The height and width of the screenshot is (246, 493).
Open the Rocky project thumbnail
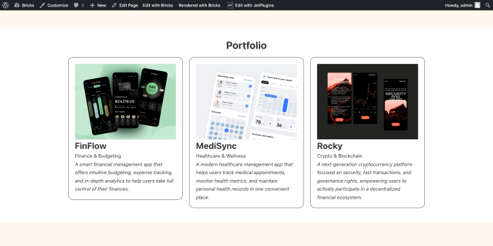[368, 102]
